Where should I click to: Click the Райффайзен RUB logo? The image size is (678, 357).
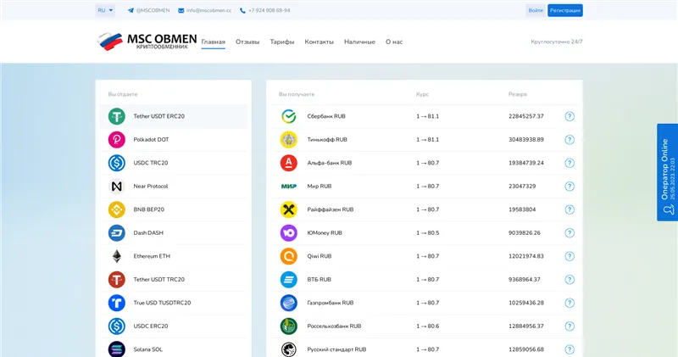(x=288, y=209)
